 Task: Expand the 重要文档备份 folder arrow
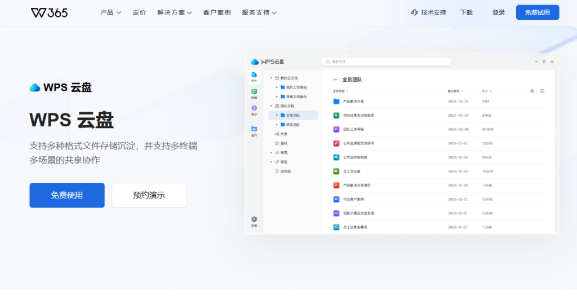(277, 96)
